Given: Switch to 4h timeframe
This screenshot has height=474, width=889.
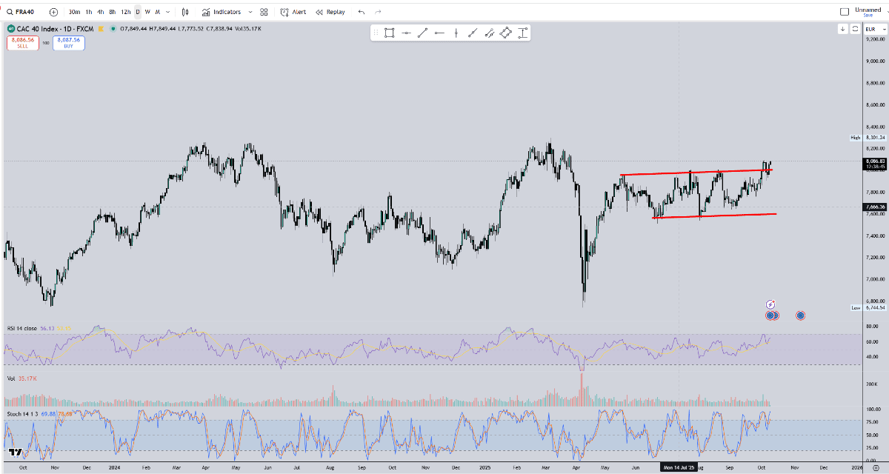Looking at the screenshot, I should [100, 12].
